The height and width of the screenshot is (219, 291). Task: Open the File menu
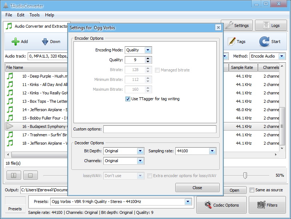coord(9,15)
